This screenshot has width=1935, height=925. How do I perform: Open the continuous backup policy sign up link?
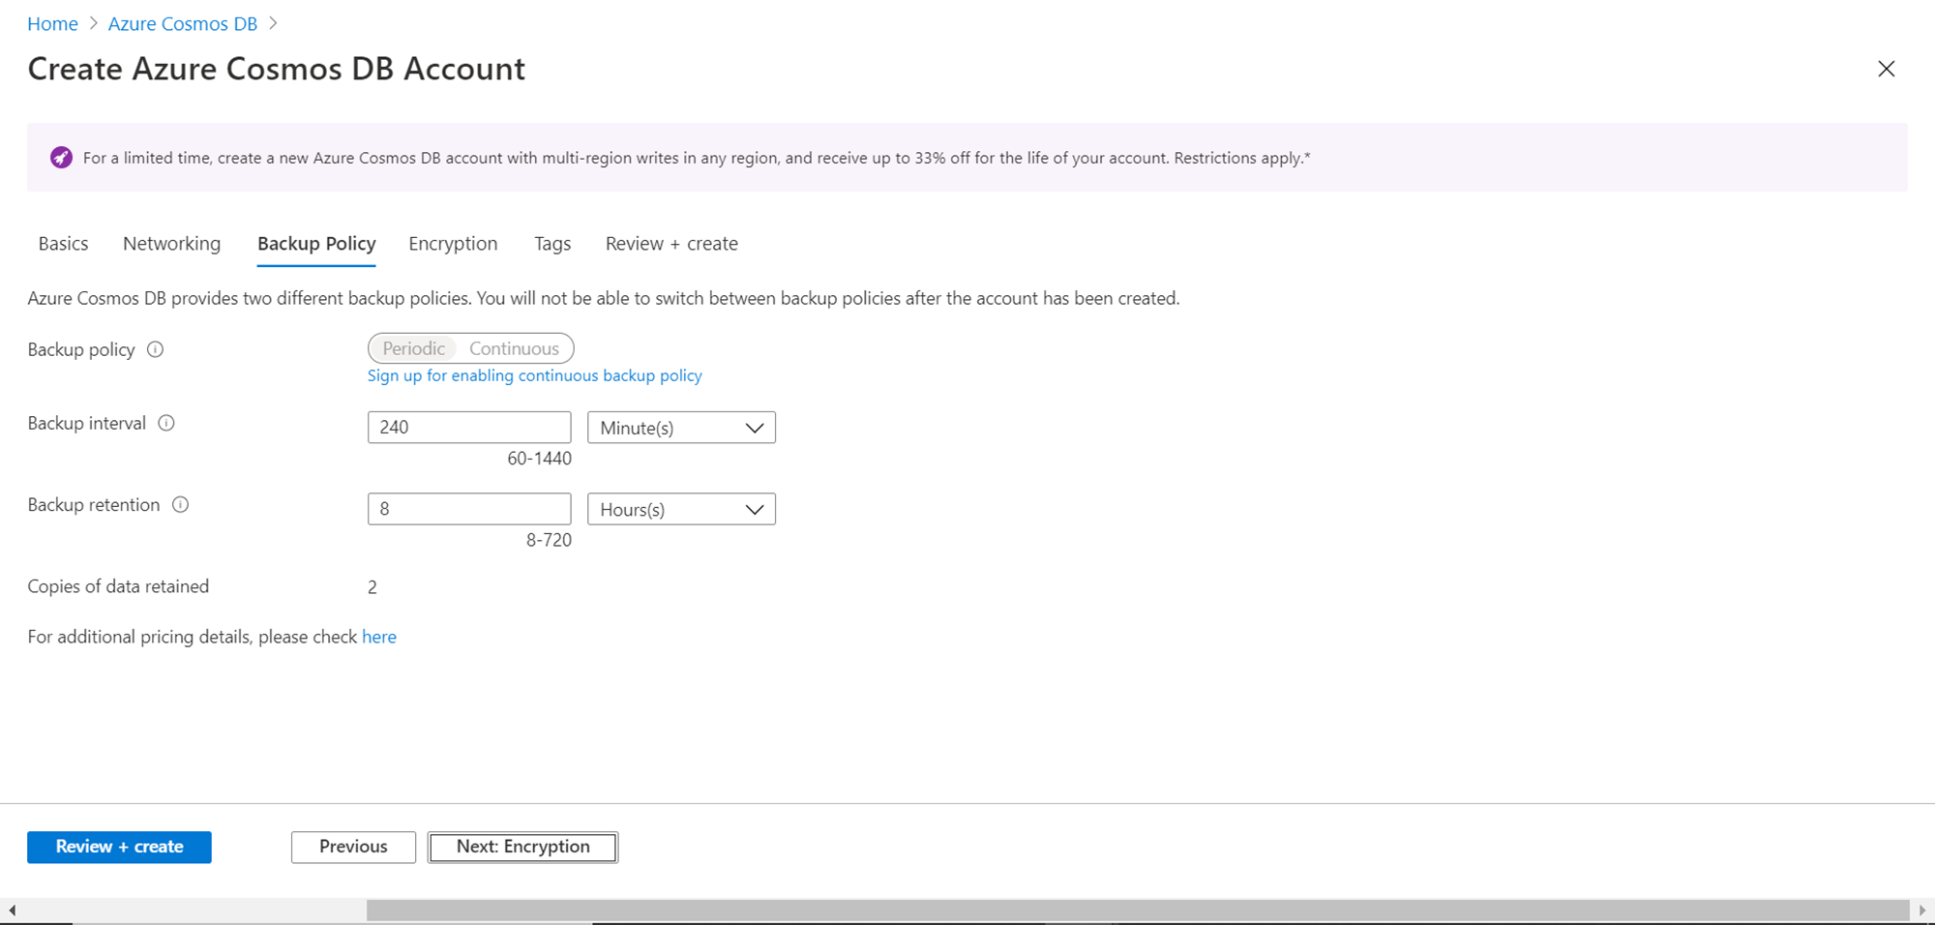[534, 375]
